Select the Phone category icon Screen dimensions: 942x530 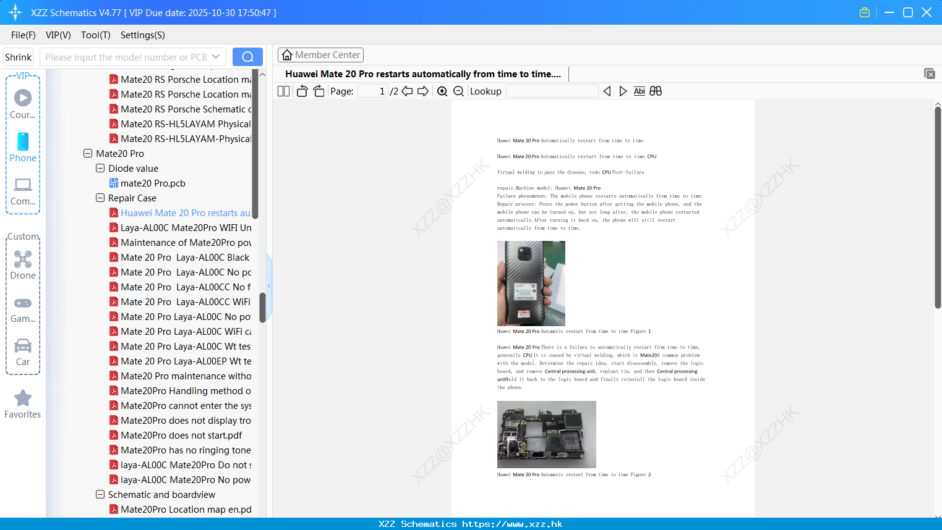(x=23, y=141)
